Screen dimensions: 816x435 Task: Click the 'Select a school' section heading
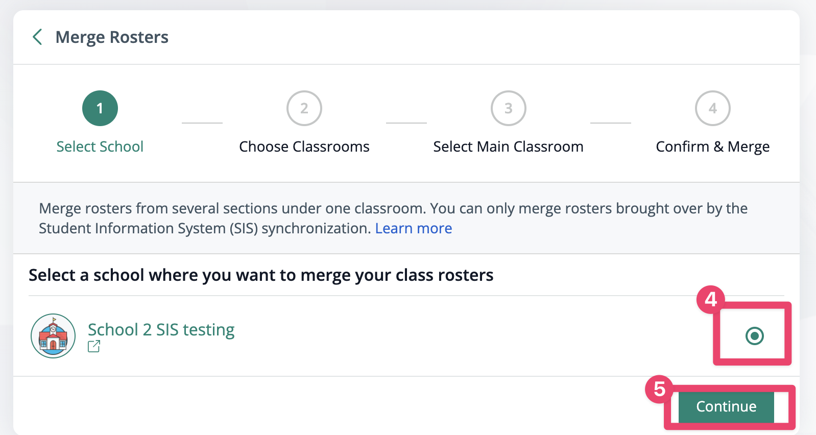click(x=261, y=275)
